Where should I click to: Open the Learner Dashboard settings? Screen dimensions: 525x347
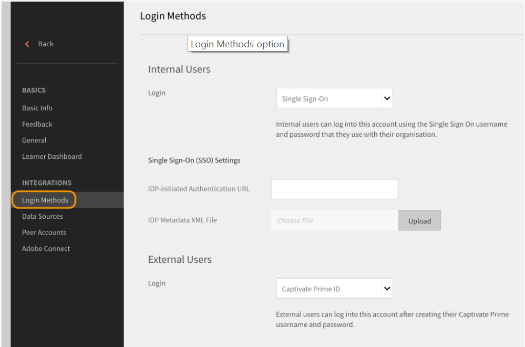[52, 157]
